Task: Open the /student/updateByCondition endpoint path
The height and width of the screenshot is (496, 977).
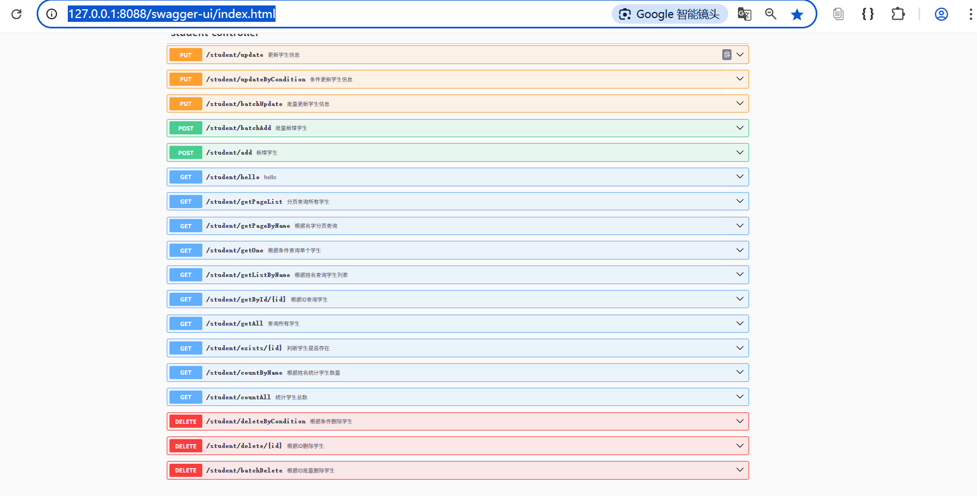Action: pos(256,79)
